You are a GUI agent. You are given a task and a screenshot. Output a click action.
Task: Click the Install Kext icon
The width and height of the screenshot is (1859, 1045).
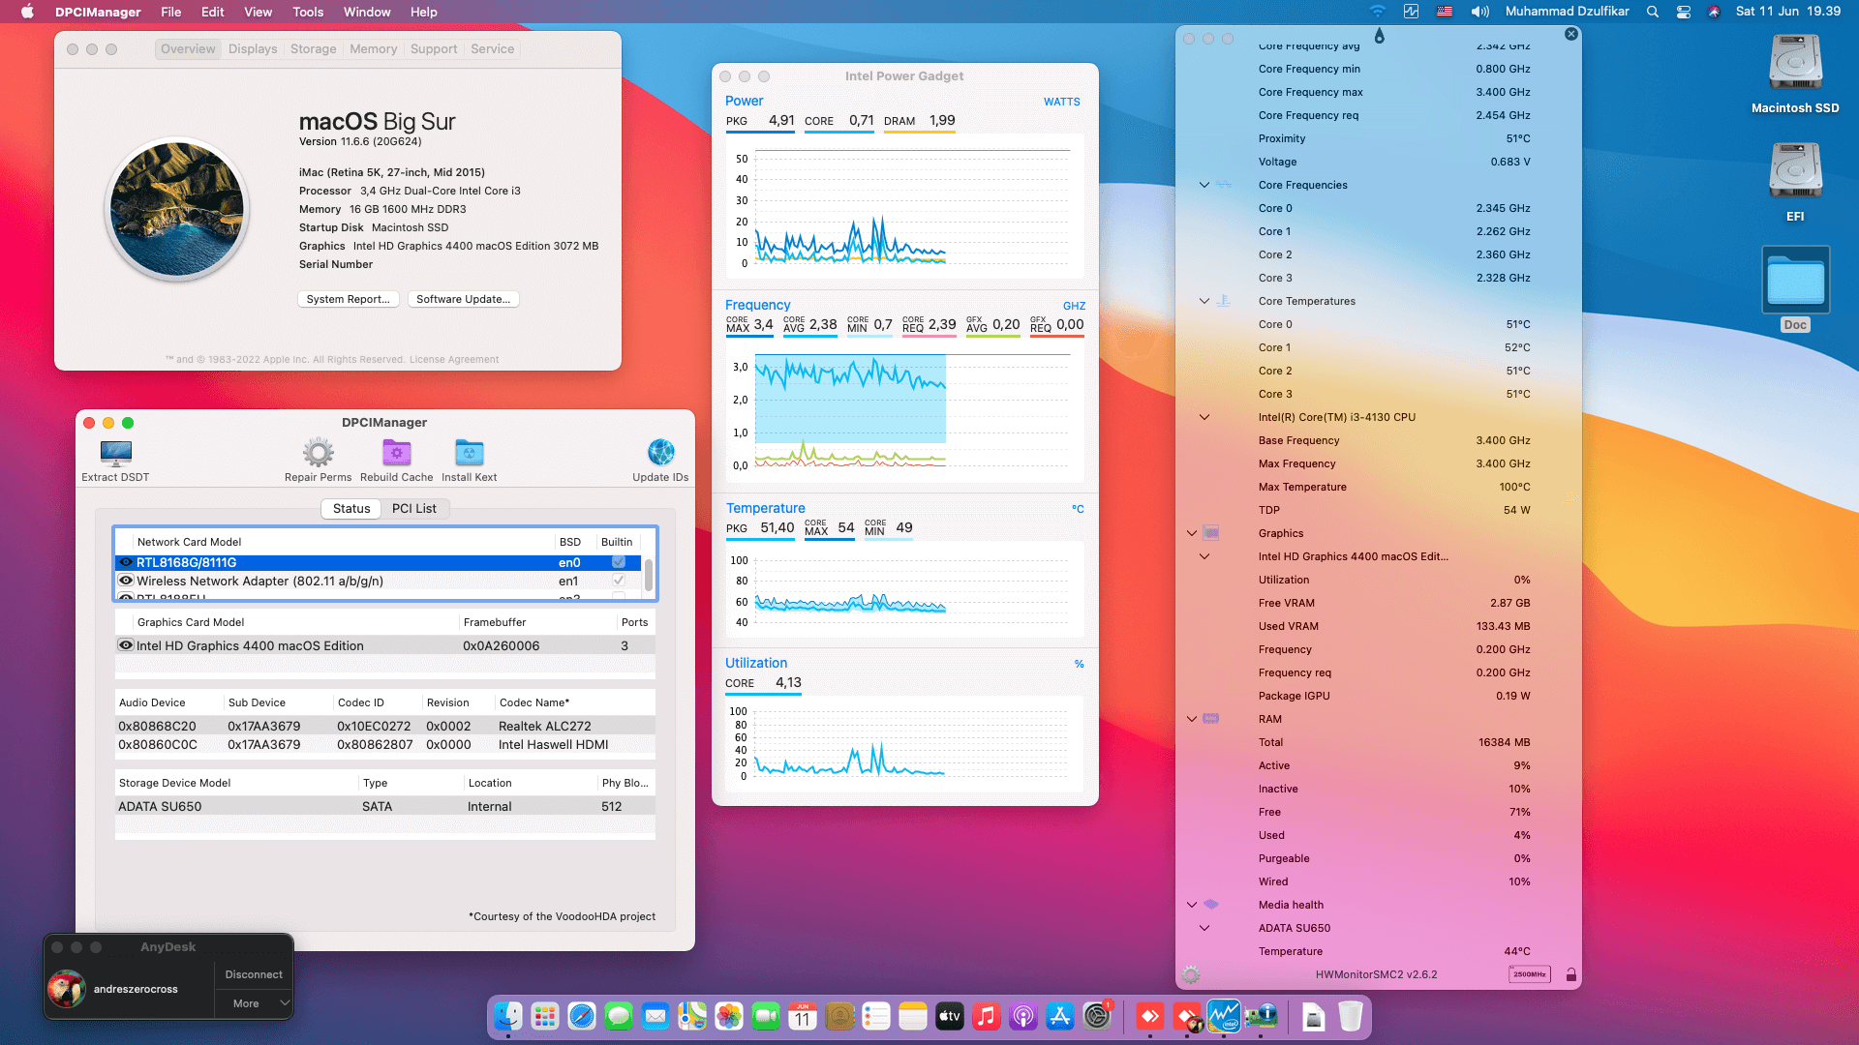pyautogui.click(x=469, y=453)
